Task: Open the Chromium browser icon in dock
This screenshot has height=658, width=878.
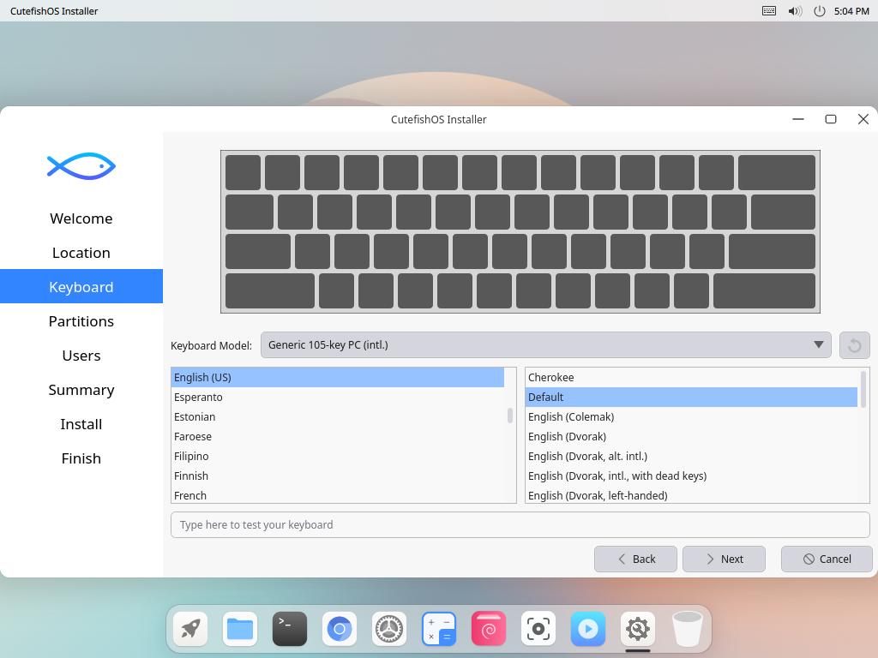Action: click(x=340, y=629)
